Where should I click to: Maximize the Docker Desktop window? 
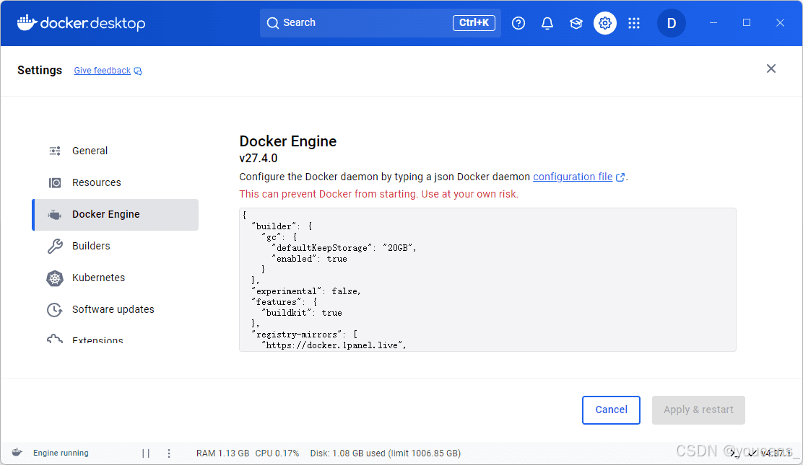point(747,22)
